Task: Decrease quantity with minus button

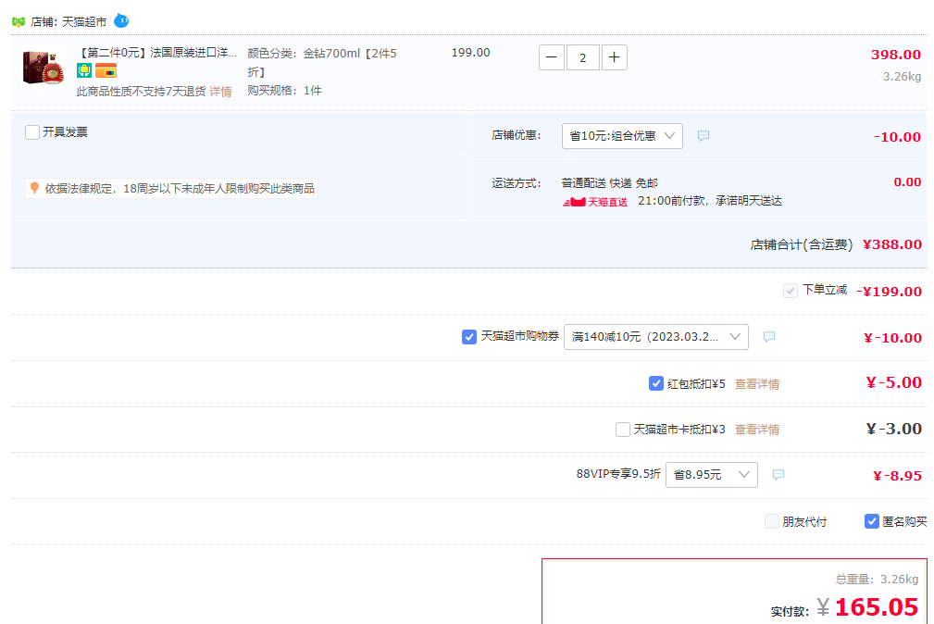Action: click(552, 57)
